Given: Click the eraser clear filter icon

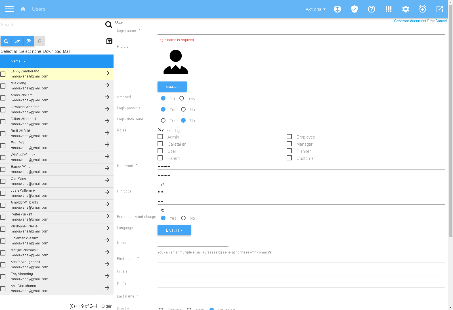Looking at the screenshot, I should (18, 41).
